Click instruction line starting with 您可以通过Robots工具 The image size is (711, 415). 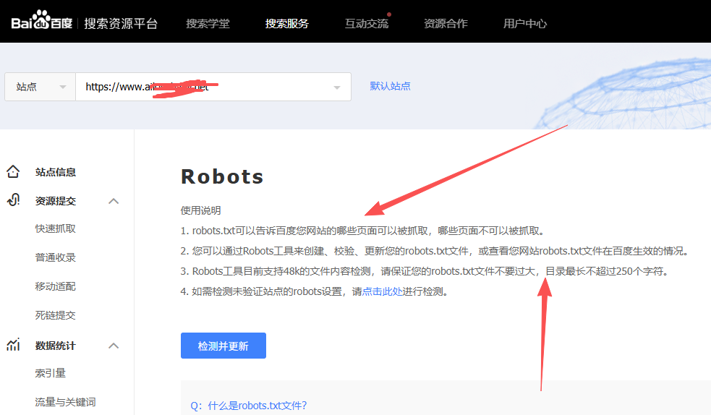435,251
